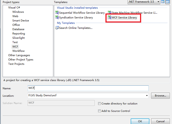The image size is (172, 124).
Task: Select the Sequential Workflow Service Library icon
Action: coord(57,13)
